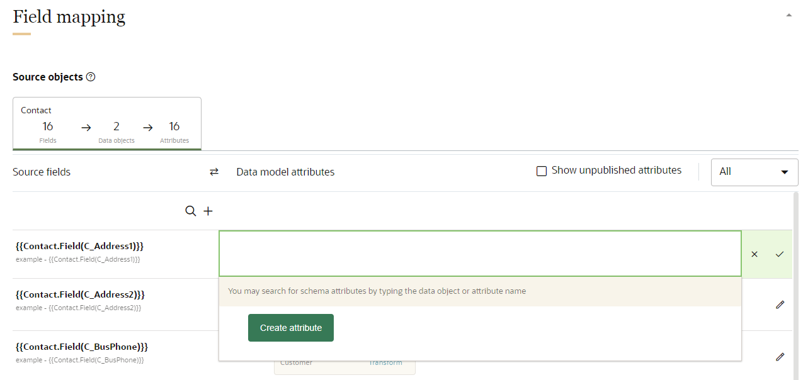Confirm the C_Address1 mapping with checkmark
The height and width of the screenshot is (380, 808).
[x=780, y=254]
